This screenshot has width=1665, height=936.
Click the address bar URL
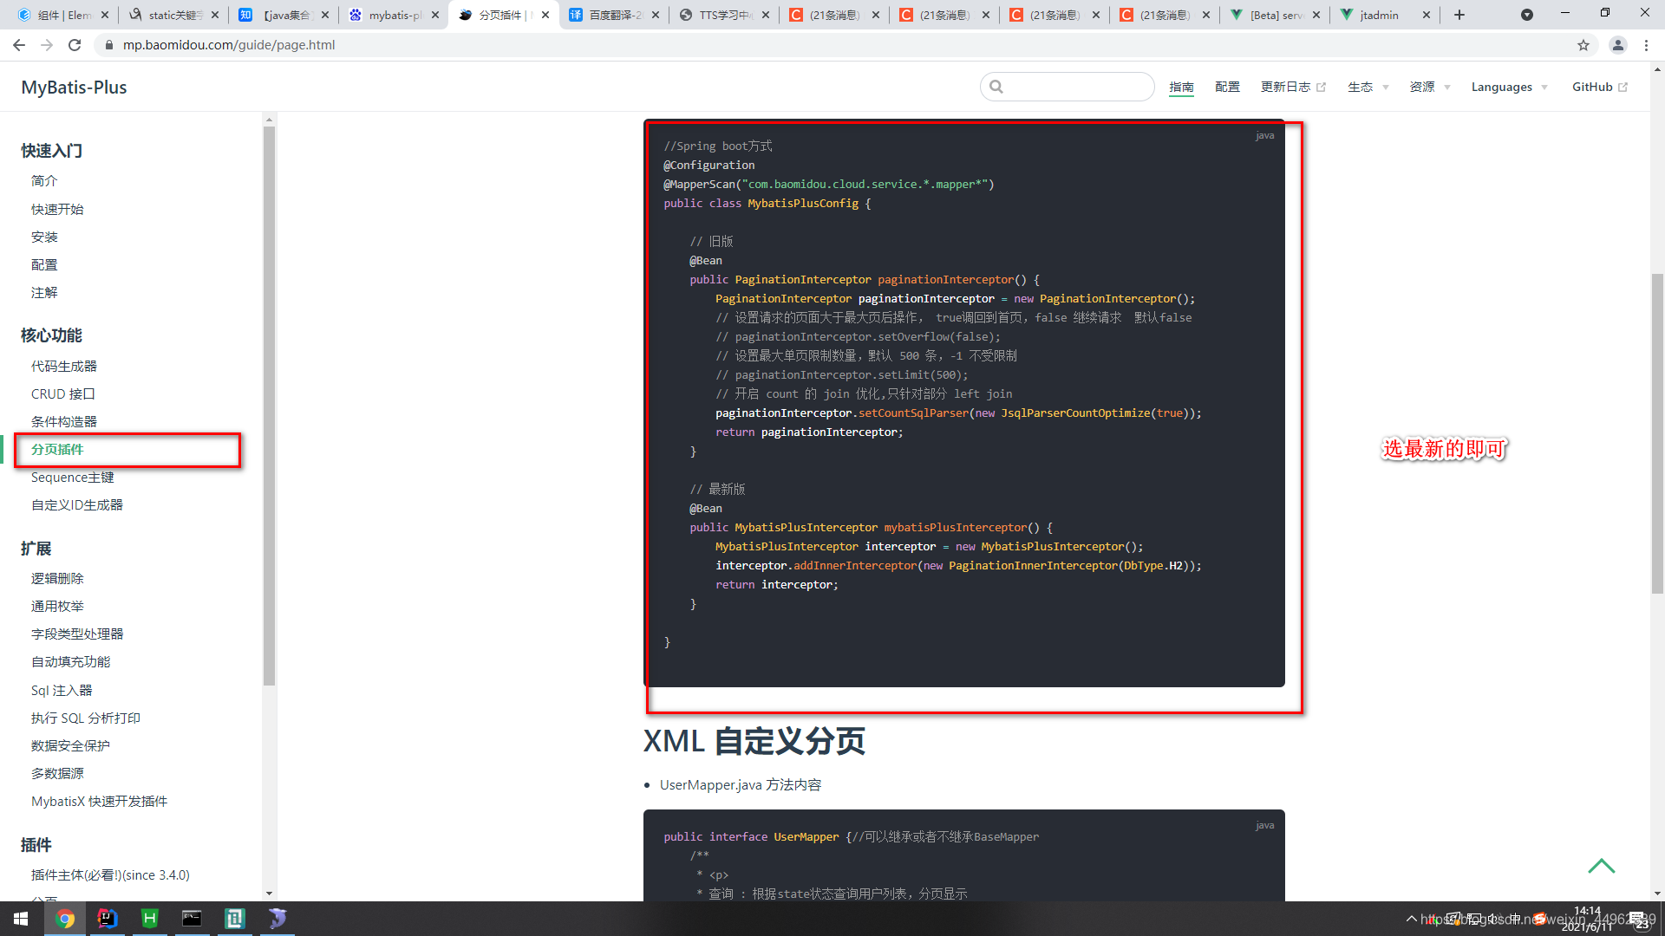pyautogui.click(x=229, y=45)
